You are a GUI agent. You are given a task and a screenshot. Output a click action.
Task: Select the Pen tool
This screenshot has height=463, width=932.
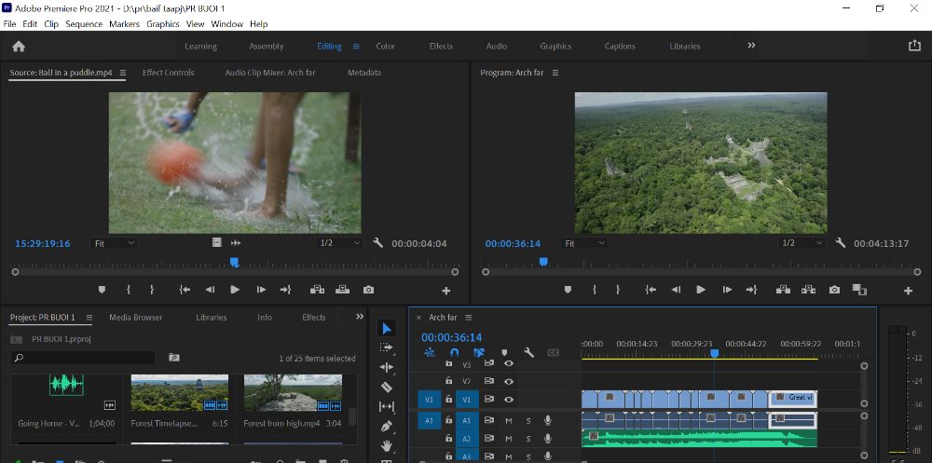(x=387, y=426)
